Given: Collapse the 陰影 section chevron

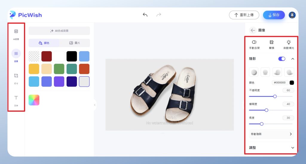Looking at the screenshot, I should tap(293, 59).
